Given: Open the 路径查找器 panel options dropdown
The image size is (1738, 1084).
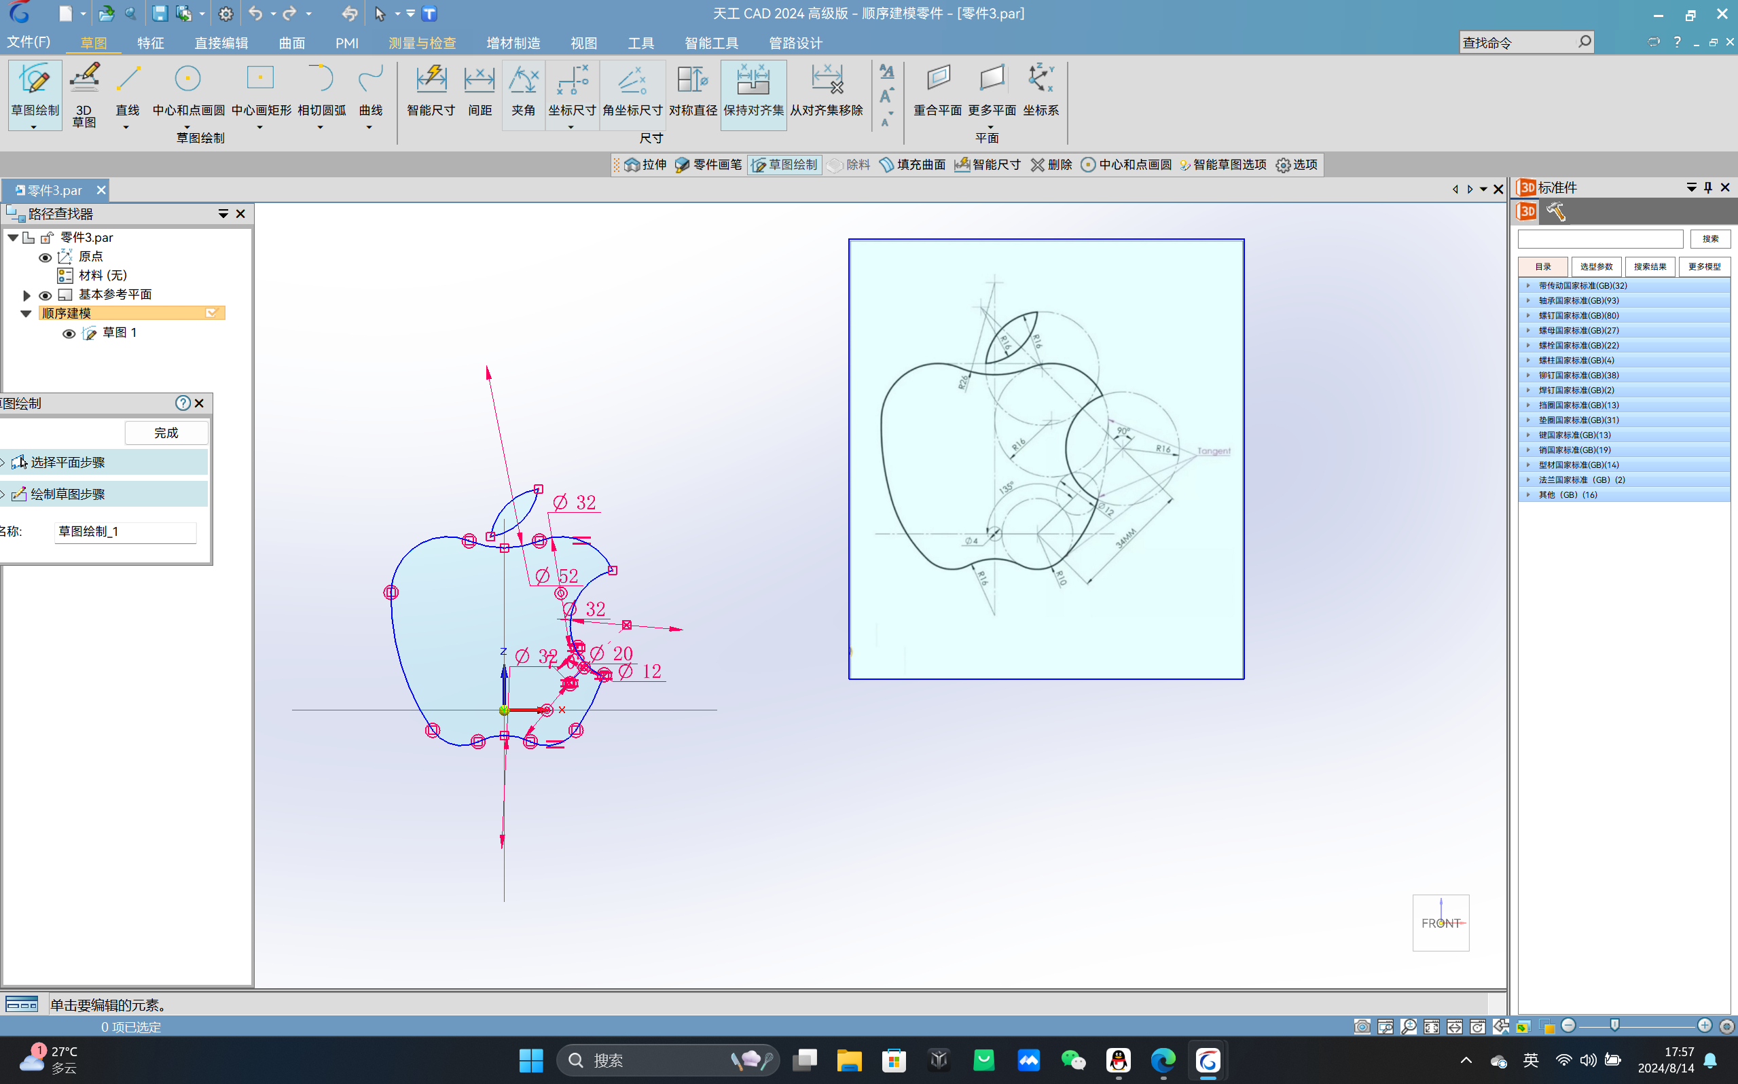Looking at the screenshot, I should [x=223, y=214].
